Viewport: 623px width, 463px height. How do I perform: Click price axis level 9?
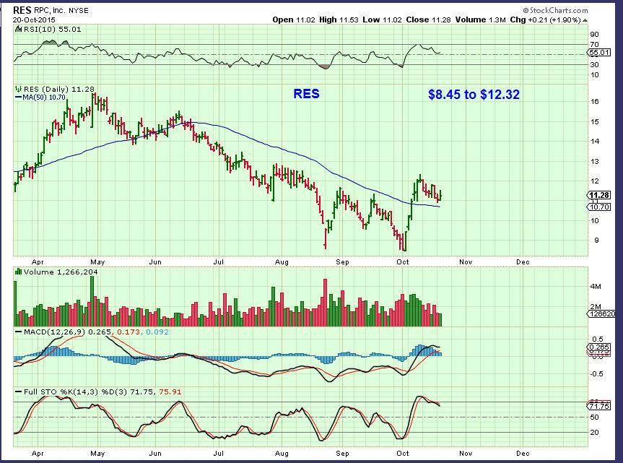tap(596, 240)
